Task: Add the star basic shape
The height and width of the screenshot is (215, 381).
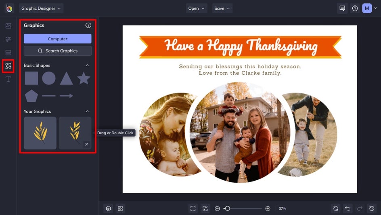Action: pyautogui.click(x=84, y=78)
